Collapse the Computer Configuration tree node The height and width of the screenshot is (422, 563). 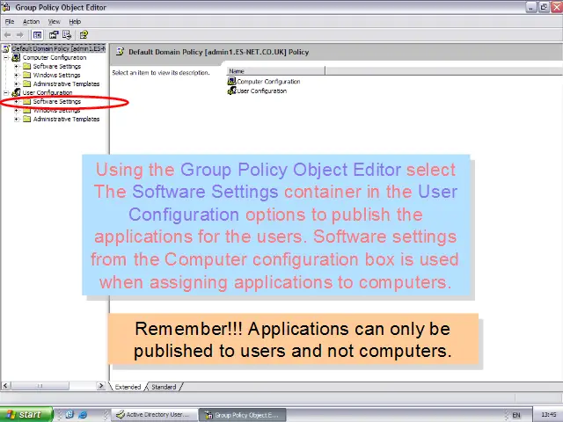tap(6, 58)
